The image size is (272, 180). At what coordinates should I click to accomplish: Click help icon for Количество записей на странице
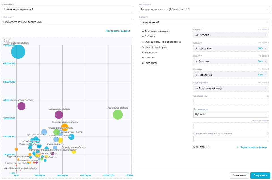click(x=267, y=133)
